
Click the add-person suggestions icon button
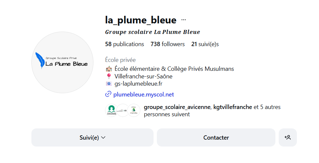[288, 137]
